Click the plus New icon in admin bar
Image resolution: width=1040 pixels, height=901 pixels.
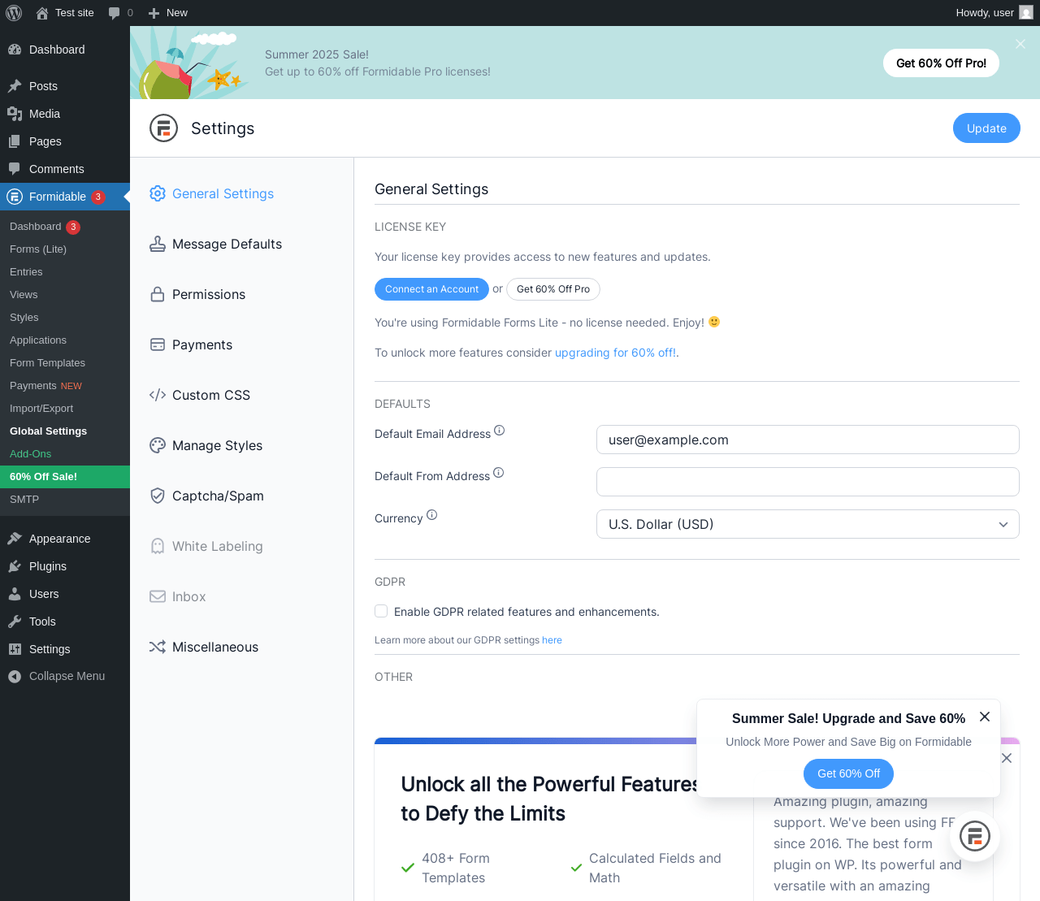(x=154, y=13)
